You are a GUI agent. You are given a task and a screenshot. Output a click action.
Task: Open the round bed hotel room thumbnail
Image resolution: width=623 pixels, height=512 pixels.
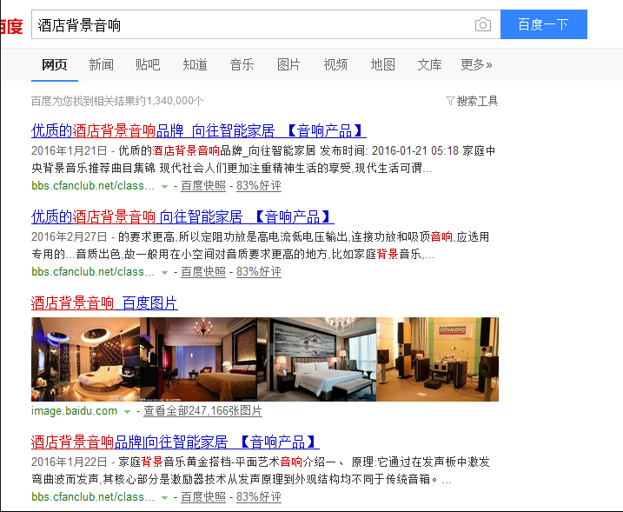click(85, 359)
